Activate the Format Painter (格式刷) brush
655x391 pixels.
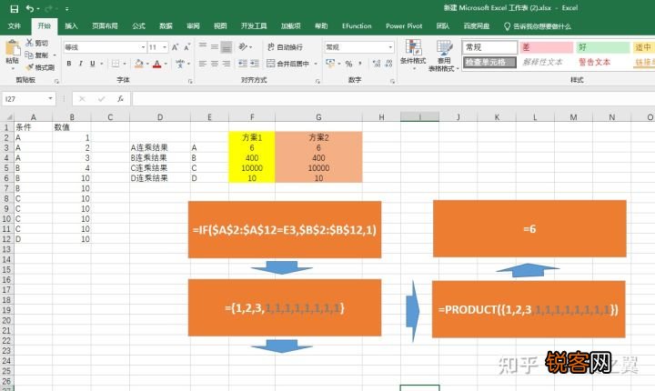29,67
